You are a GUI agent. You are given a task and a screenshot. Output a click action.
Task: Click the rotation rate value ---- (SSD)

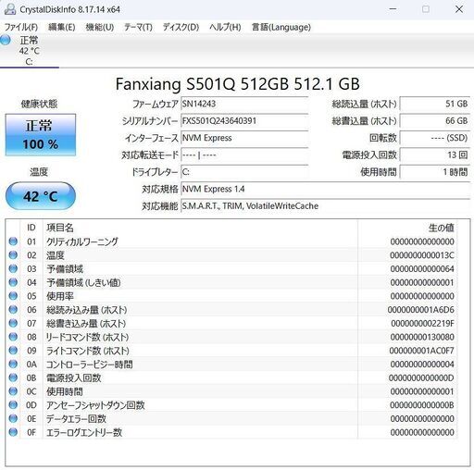pyautogui.click(x=435, y=138)
